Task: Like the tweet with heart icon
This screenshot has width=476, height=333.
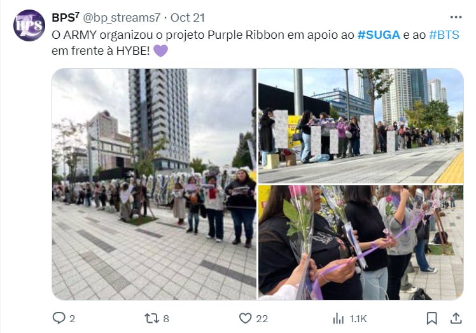Action: click(245, 318)
